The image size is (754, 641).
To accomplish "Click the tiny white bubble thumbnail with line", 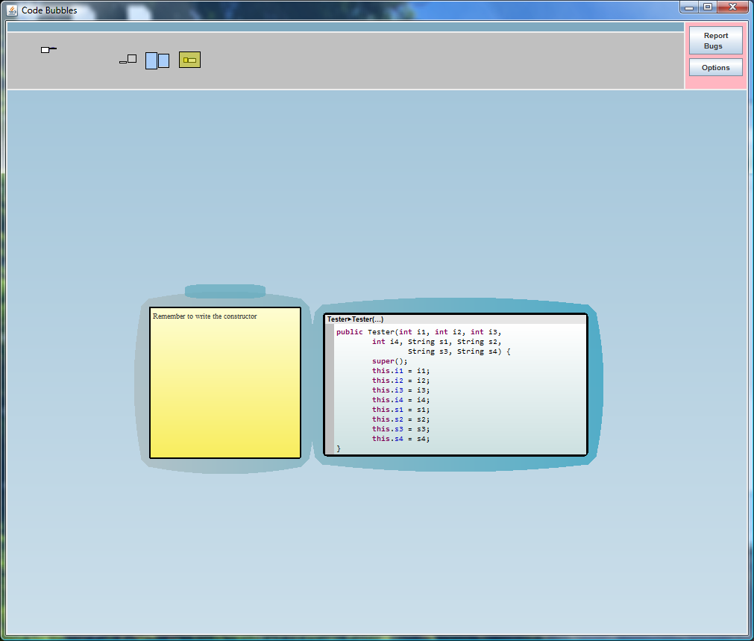I will [x=48, y=49].
